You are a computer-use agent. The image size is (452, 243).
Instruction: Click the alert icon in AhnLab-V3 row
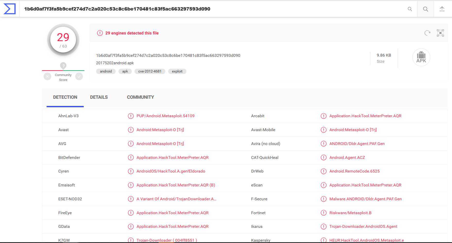tap(131, 116)
